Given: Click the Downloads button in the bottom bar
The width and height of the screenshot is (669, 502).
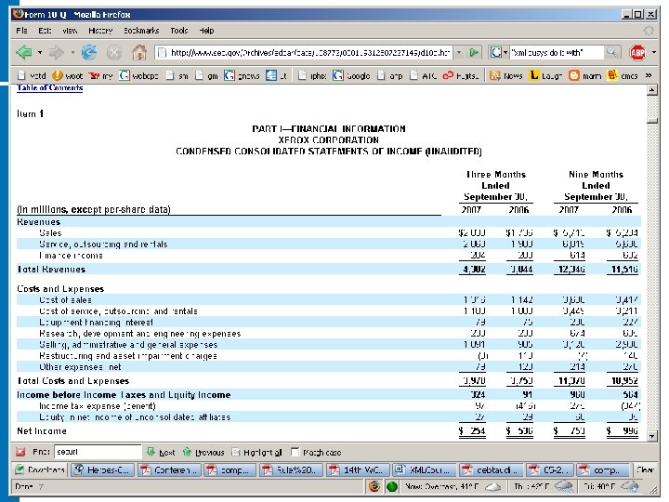Looking at the screenshot, I should click(40, 470).
